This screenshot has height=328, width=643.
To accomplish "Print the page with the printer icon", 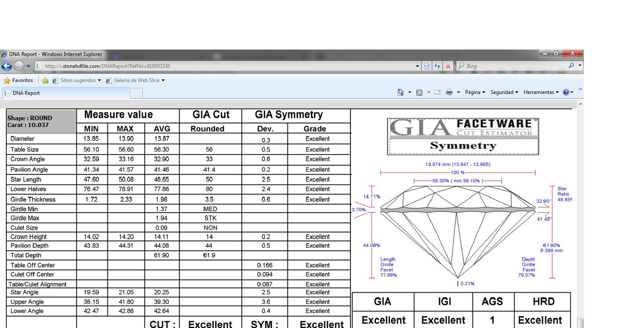I will click(x=449, y=92).
